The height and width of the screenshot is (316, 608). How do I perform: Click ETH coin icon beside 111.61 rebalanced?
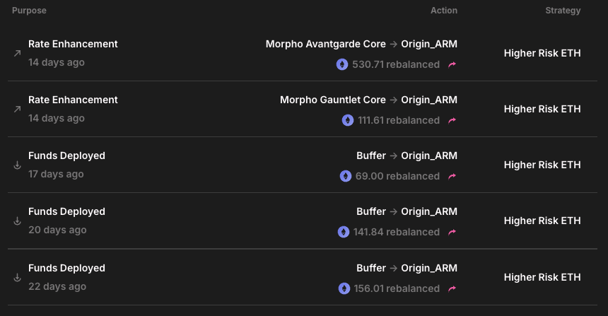click(x=348, y=120)
